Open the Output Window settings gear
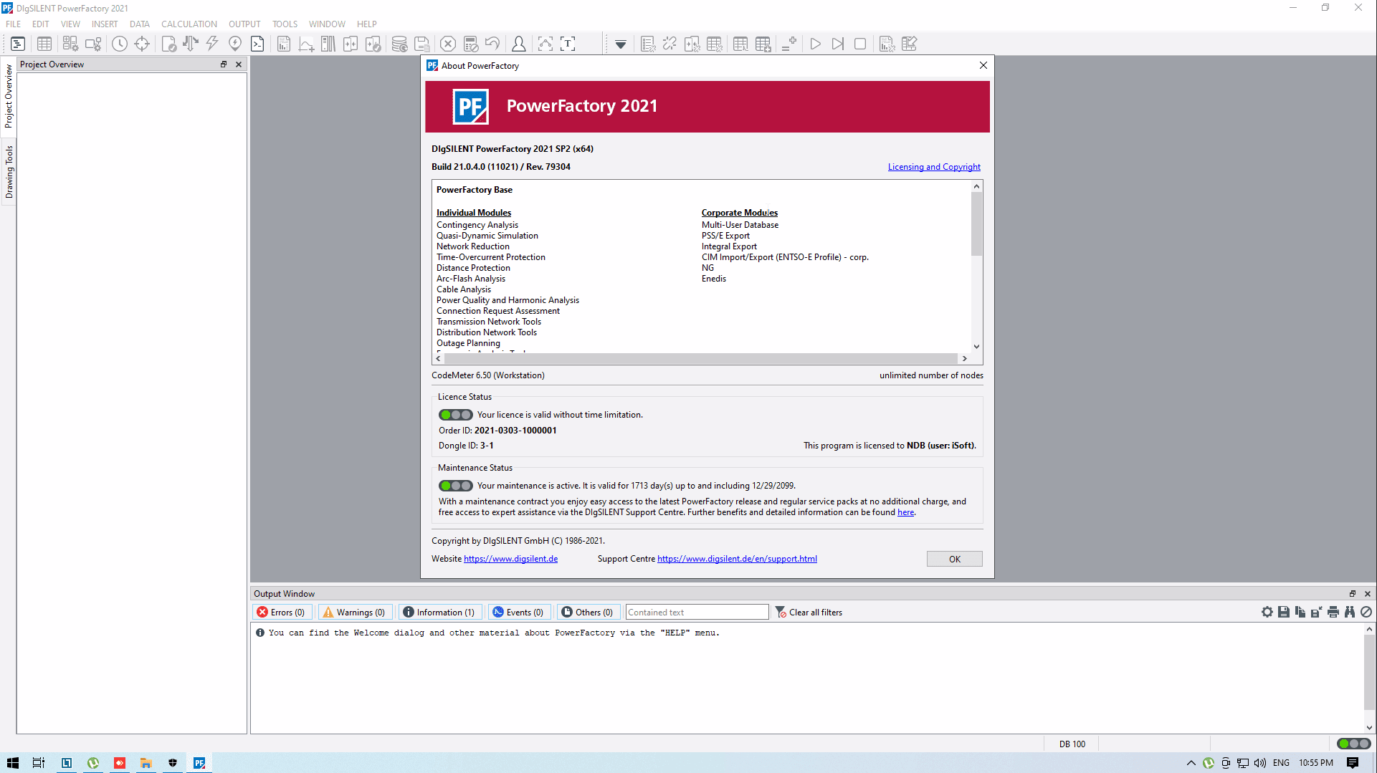The width and height of the screenshot is (1377, 773). tap(1267, 613)
